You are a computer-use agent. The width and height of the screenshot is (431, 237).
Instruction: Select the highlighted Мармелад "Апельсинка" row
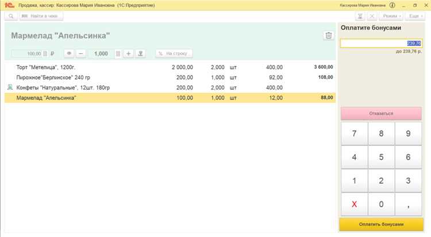click(x=170, y=98)
